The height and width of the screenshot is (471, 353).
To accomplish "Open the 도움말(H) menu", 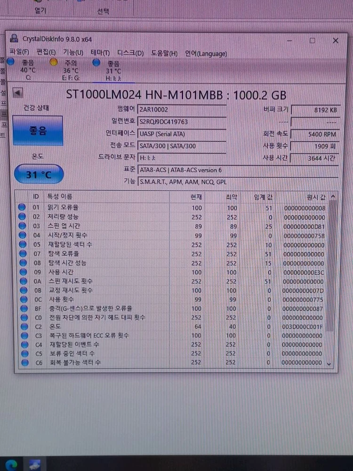I will pyautogui.click(x=164, y=54).
